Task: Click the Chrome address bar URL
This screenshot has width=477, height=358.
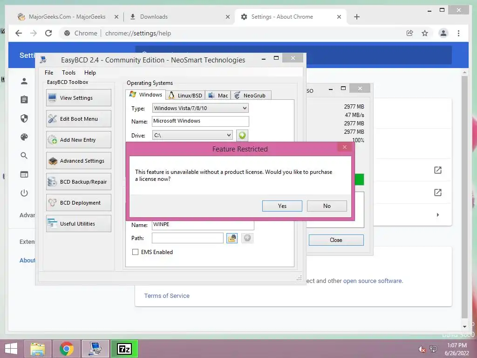Action: click(138, 33)
